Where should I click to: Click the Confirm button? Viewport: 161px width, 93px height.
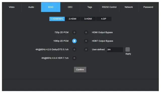coord(80,70)
